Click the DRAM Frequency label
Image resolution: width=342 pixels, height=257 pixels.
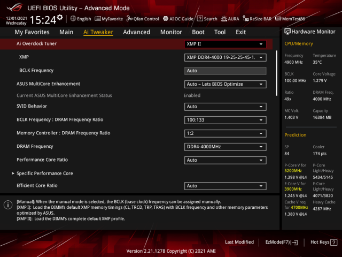[35, 146]
